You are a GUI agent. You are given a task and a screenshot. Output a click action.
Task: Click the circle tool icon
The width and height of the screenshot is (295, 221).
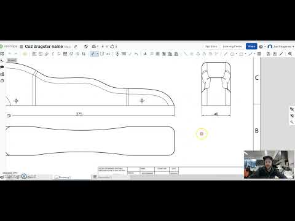click(x=232, y=54)
